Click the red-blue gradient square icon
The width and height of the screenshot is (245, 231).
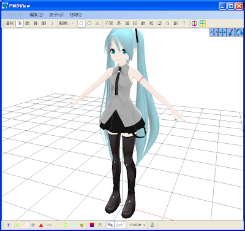click(92, 225)
